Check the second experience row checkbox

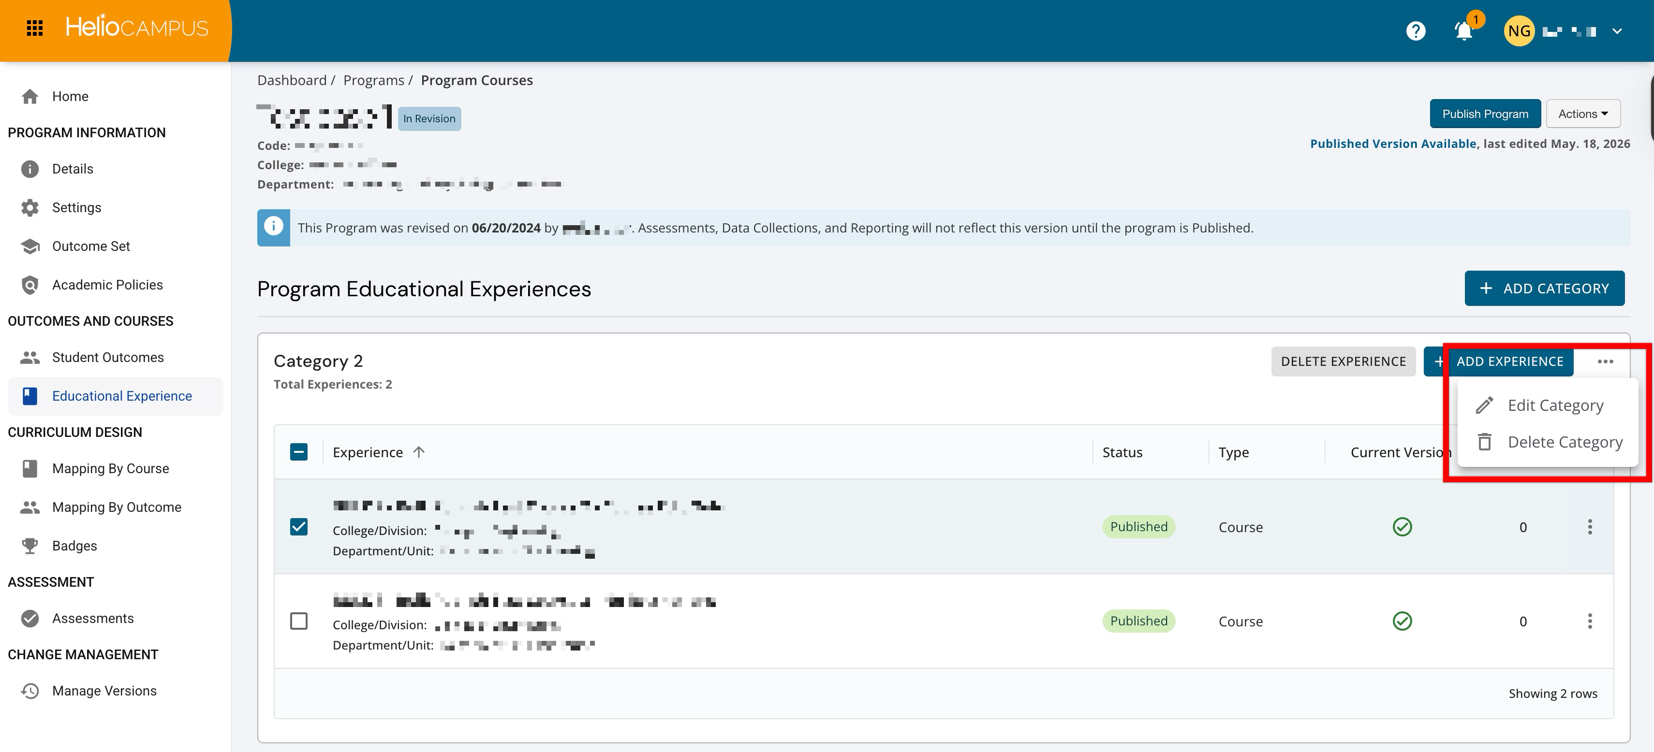coord(298,621)
